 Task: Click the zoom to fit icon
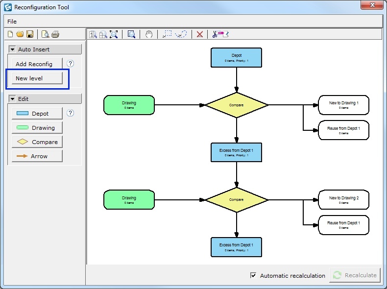114,34
